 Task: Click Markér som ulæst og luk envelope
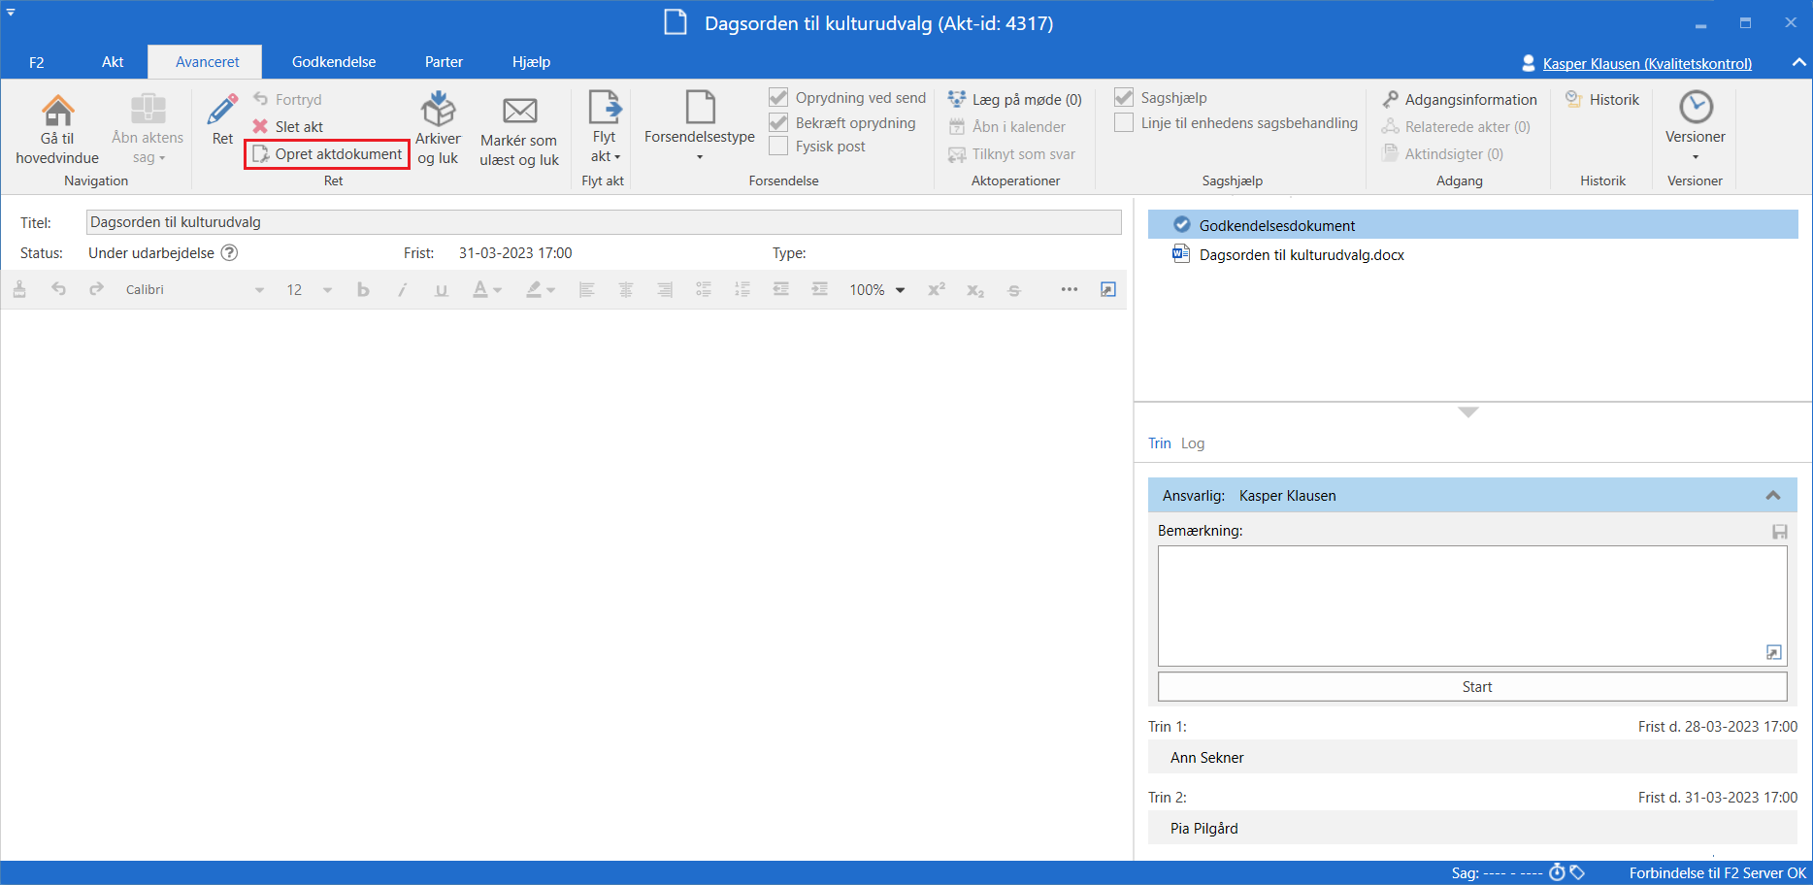(519, 112)
